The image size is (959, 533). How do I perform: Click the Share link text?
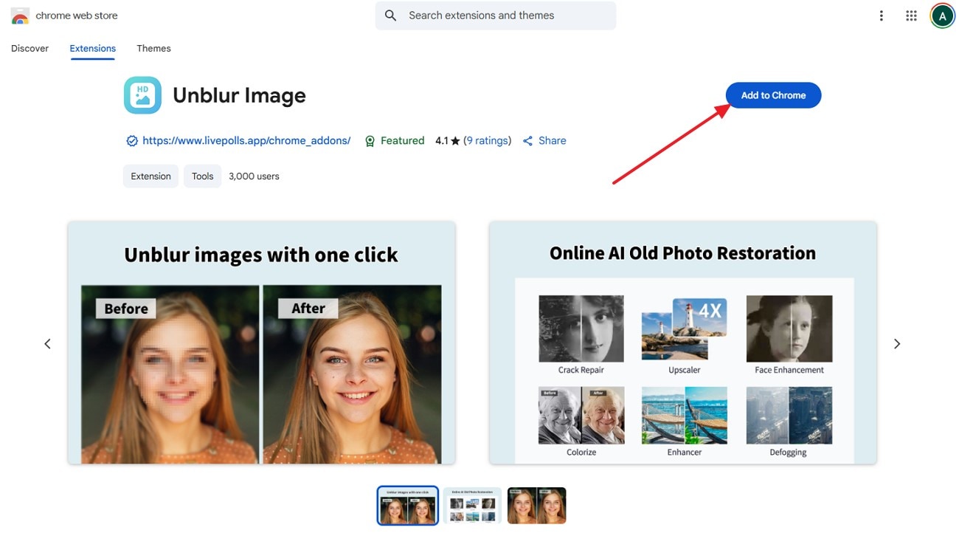(552, 140)
